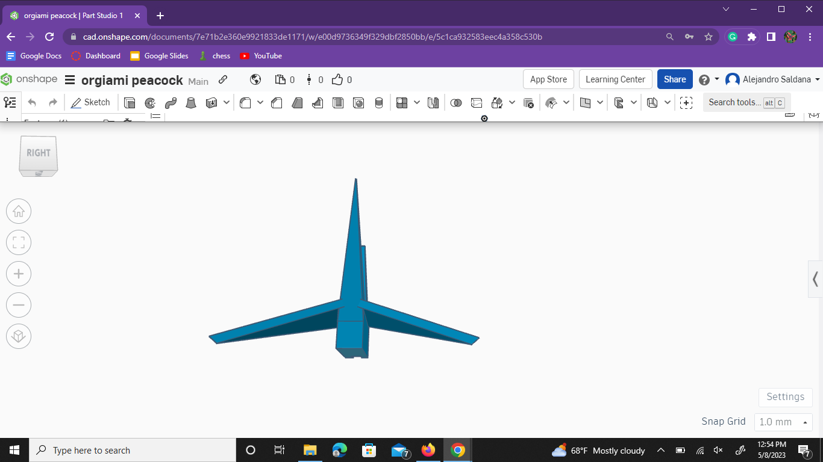This screenshot has height=462, width=823.
Task: Click the Zoom to fit icon
Action: pos(19,242)
